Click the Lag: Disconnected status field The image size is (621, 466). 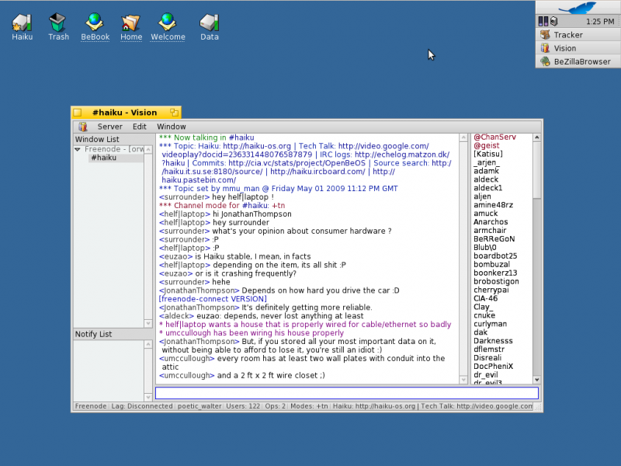[x=142, y=406]
